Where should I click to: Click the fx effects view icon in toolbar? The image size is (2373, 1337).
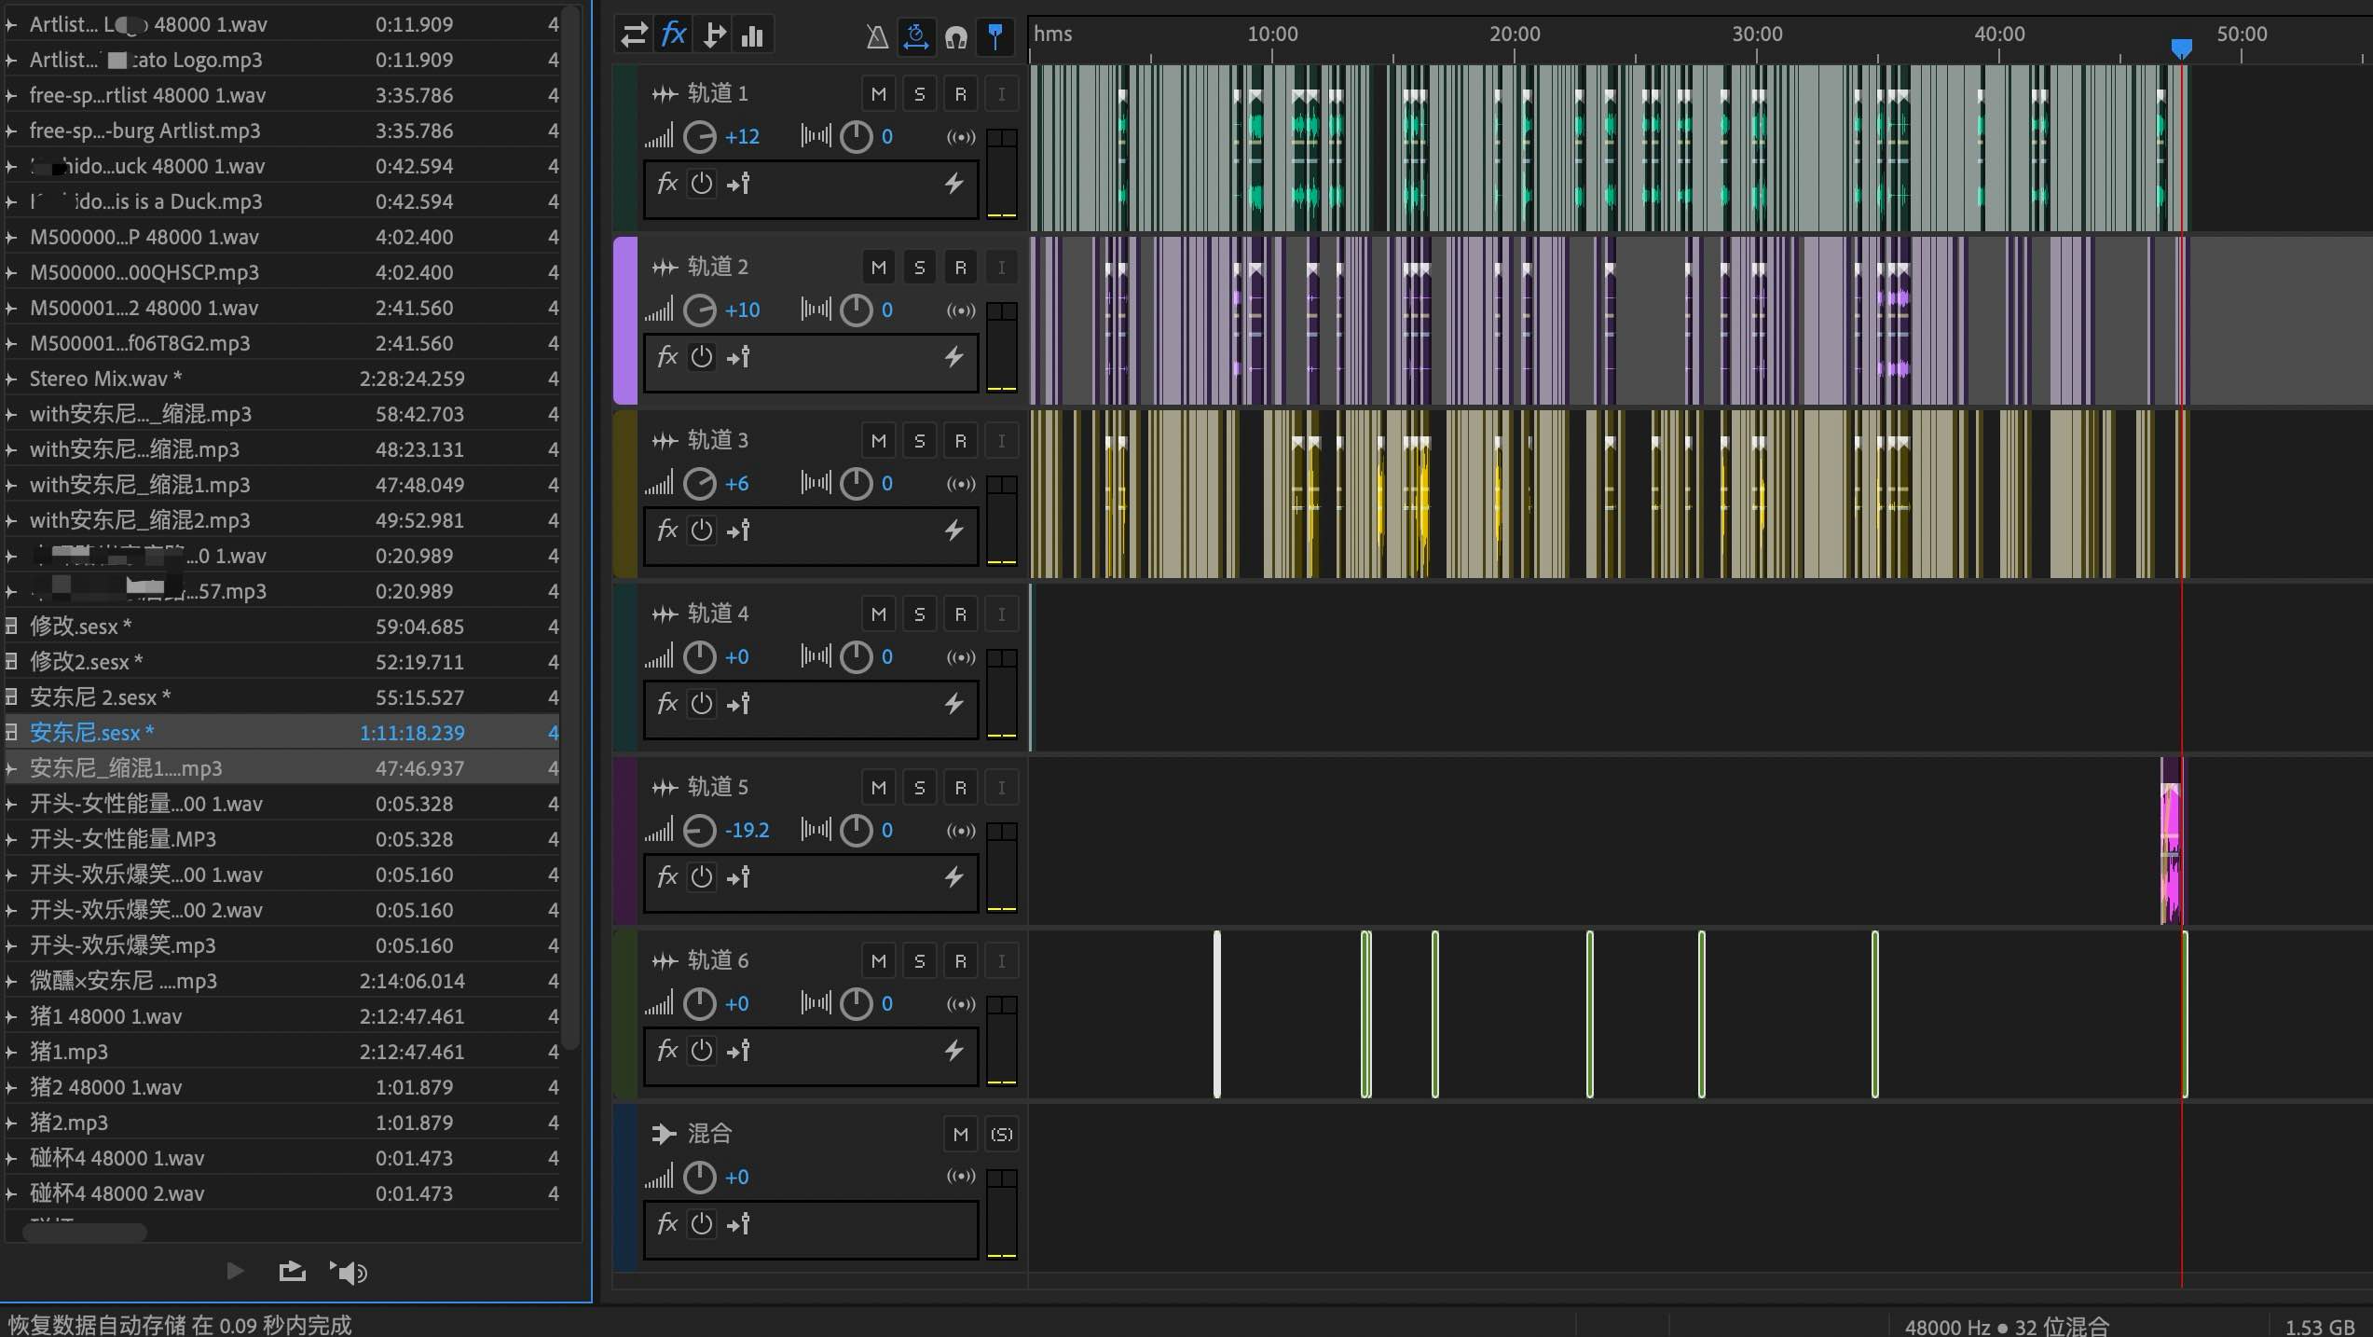pyautogui.click(x=673, y=35)
